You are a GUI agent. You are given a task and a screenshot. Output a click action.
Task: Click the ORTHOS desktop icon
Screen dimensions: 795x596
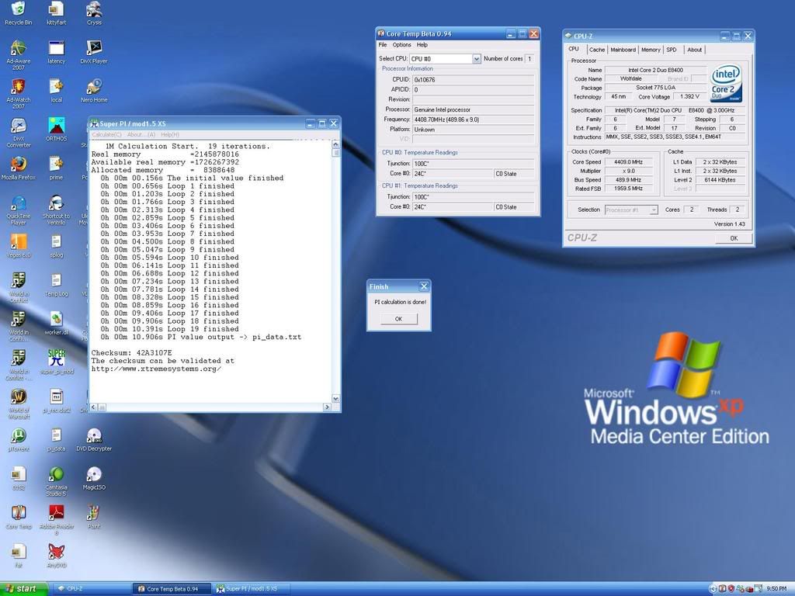coord(56,130)
